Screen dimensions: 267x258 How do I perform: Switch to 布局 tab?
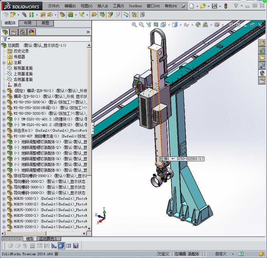[x=28, y=23]
